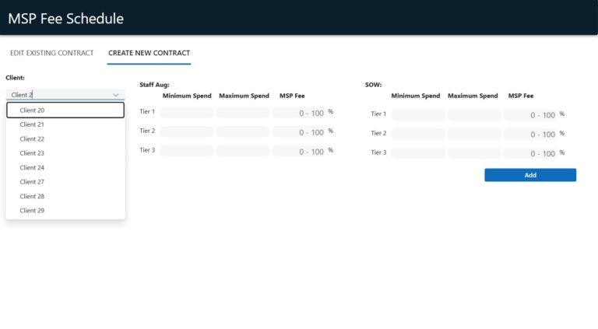
Task: Click the Client combo box text field
Action: [x=58, y=95]
